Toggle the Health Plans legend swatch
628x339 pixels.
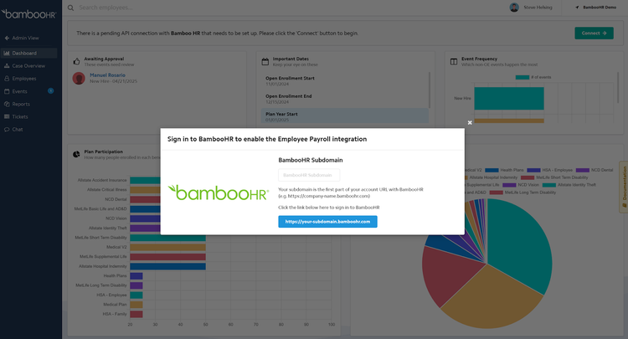click(x=492, y=170)
